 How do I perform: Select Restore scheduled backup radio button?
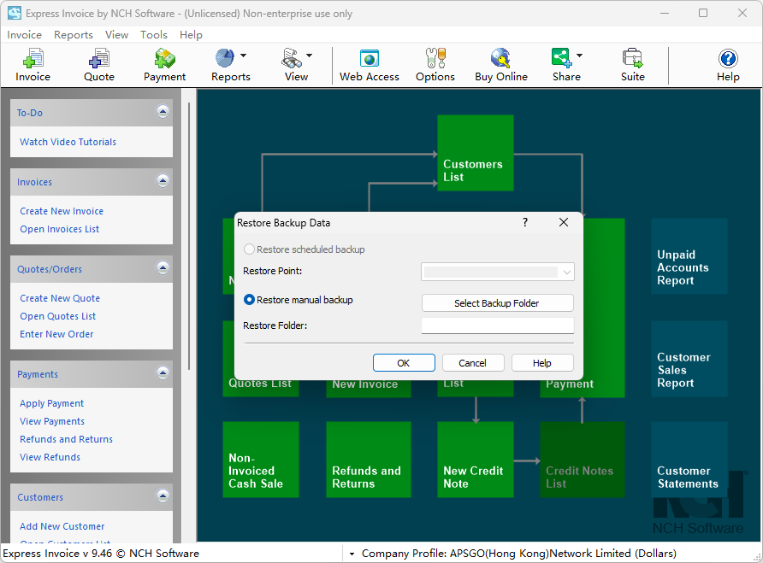(249, 249)
